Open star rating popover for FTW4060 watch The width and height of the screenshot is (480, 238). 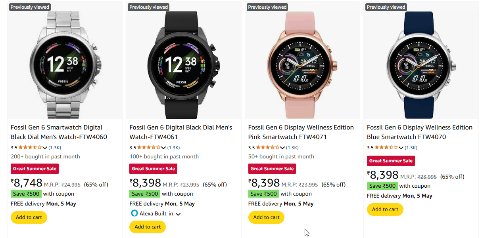point(30,148)
